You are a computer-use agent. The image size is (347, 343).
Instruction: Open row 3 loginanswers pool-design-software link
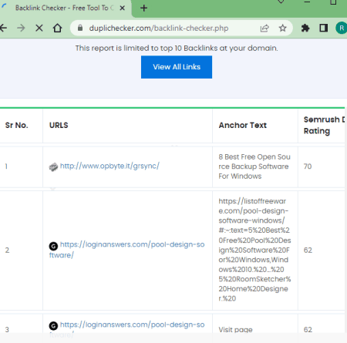pyautogui.click(x=126, y=329)
